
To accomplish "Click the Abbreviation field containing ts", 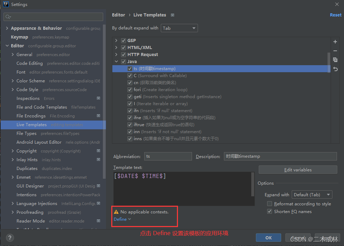I will point(168,156).
